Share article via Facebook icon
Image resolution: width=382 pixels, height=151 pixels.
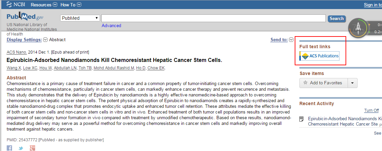(x=9, y=148)
